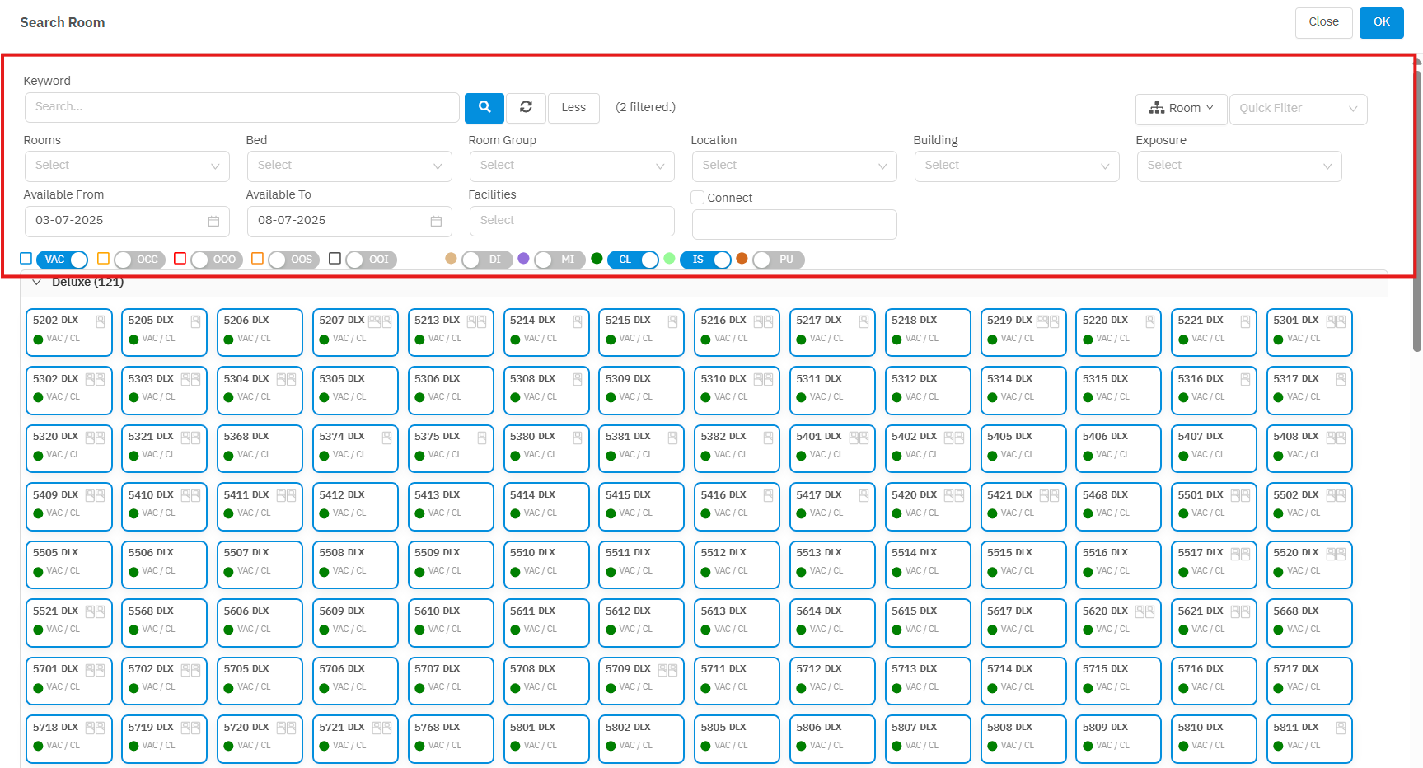
Task: Disable the CL housekeeping toggle
Action: coord(634,260)
